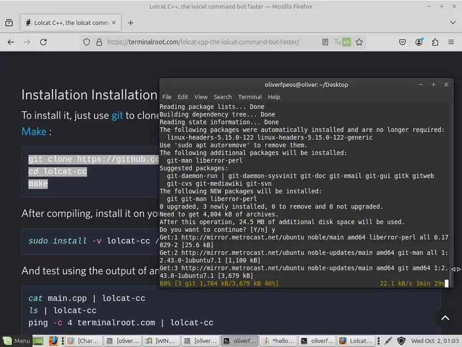This screenshot has height=347, width=462.
Task: Open terminal Terminal menu
Action: [250, 97]
